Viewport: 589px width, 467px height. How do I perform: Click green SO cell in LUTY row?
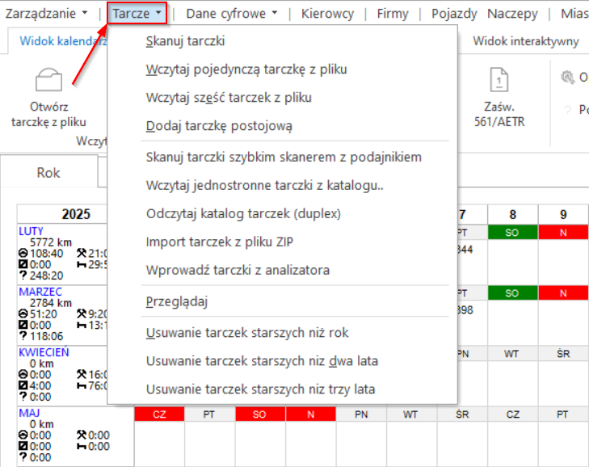(x=512, y=233)
